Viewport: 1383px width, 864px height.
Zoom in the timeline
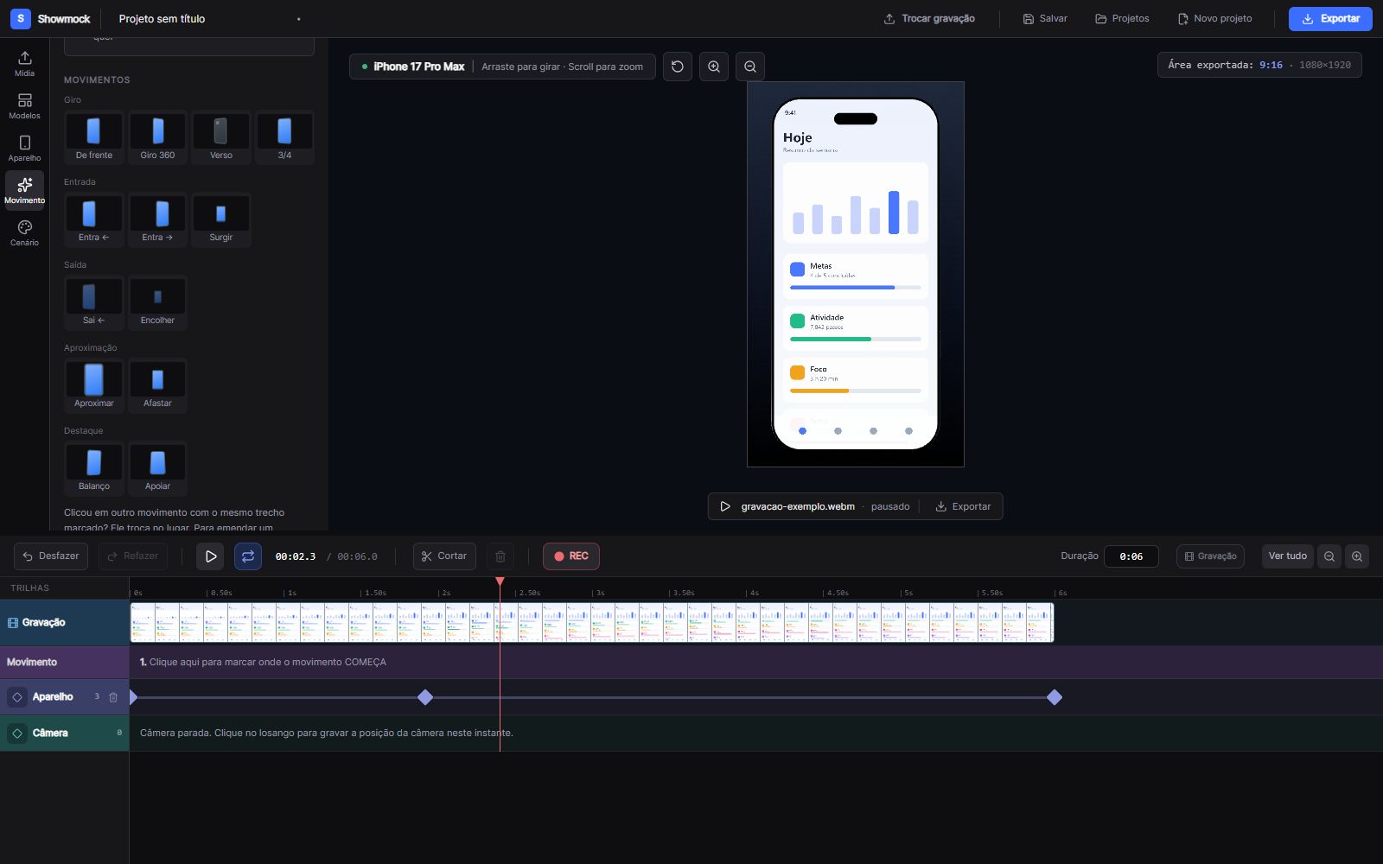pos(1357,556)
